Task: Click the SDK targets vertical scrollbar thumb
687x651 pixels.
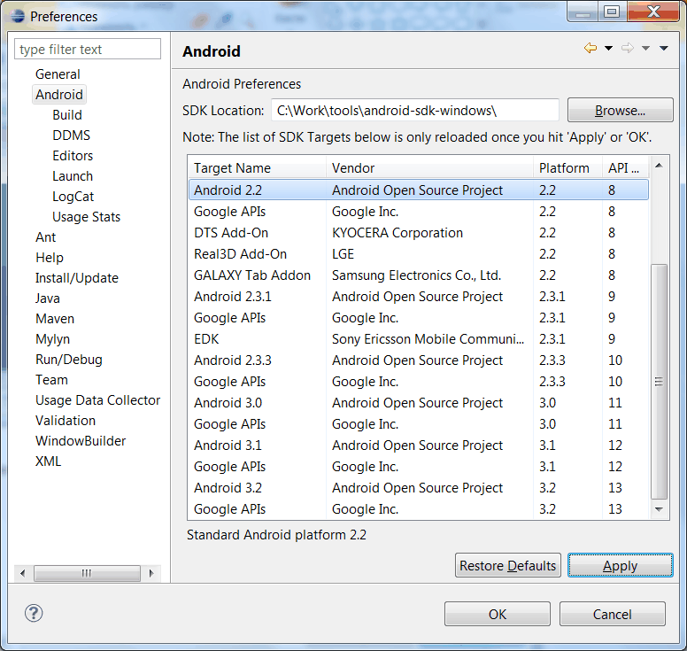Action: [x=659, y=382]
